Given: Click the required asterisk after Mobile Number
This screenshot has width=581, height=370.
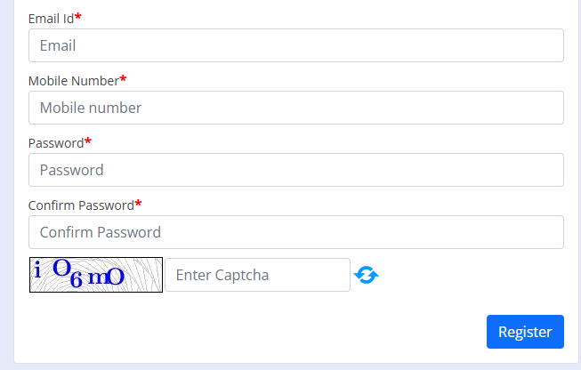Looking at the screenshot, I should pyautogui.click(x=123, y=79).
